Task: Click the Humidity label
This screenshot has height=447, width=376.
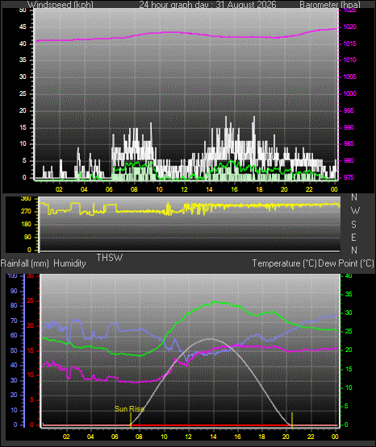Action: coord(69,263)
